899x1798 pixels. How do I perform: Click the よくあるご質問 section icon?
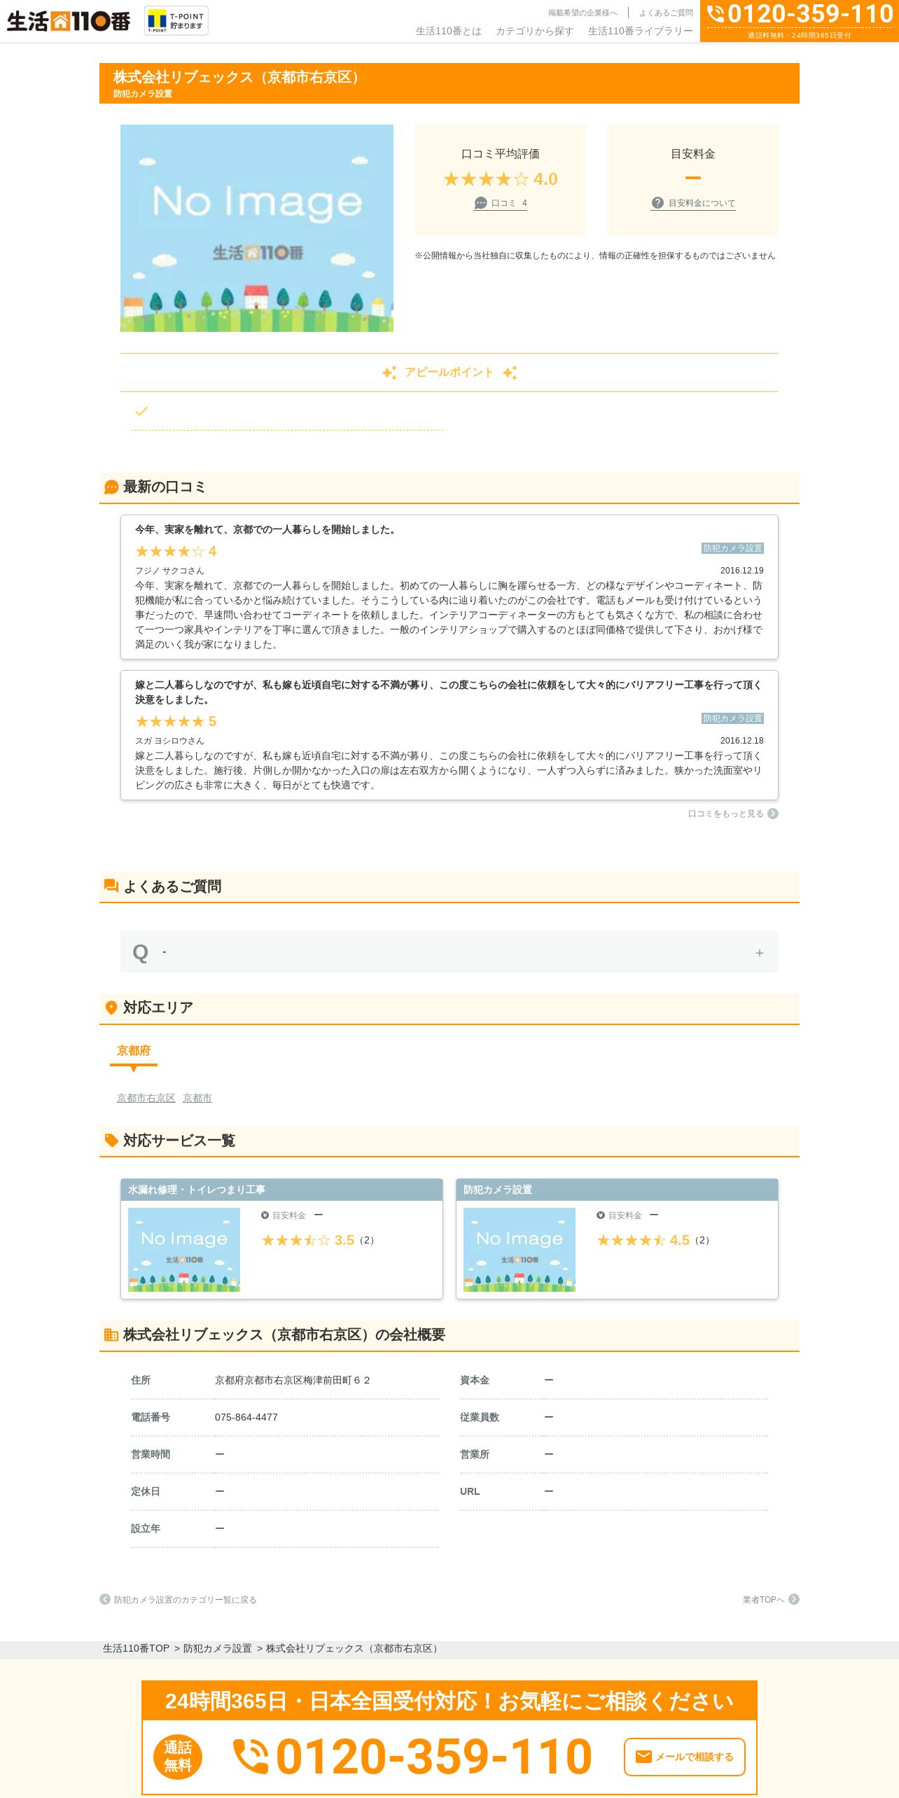[x=111, y=886]
